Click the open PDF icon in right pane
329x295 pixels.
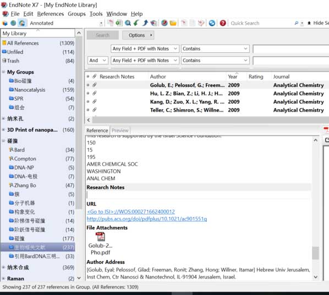[327, 140]
